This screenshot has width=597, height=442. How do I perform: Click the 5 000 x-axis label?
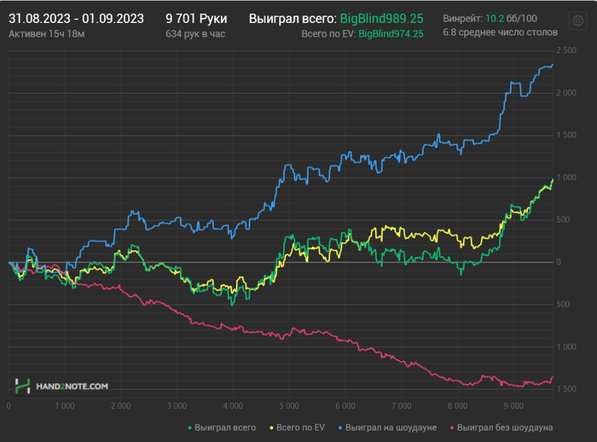tap(289, 406)
